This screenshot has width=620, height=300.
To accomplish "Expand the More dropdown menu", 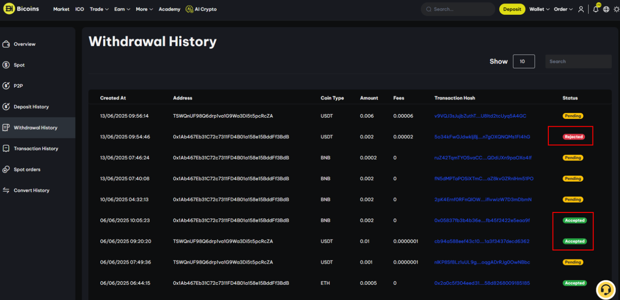I will (x=144, y=9).
